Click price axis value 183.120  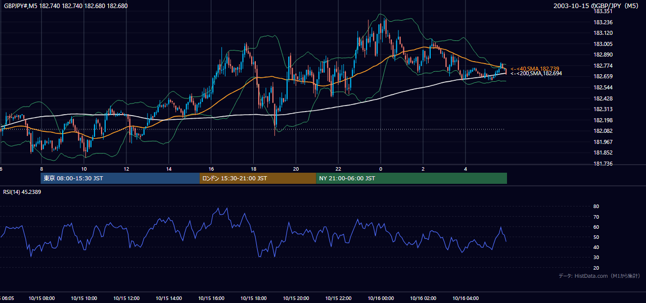603,33
